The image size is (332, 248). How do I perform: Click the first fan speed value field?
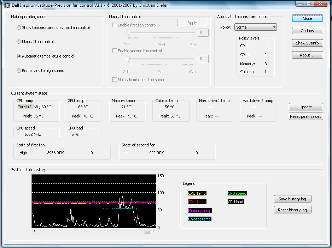coord(203,32)
